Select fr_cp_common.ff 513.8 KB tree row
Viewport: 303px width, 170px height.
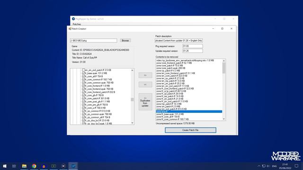point(98,111)
